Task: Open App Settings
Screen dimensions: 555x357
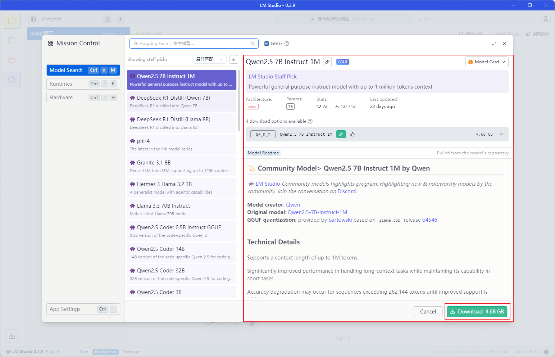Action: (83, 309)
